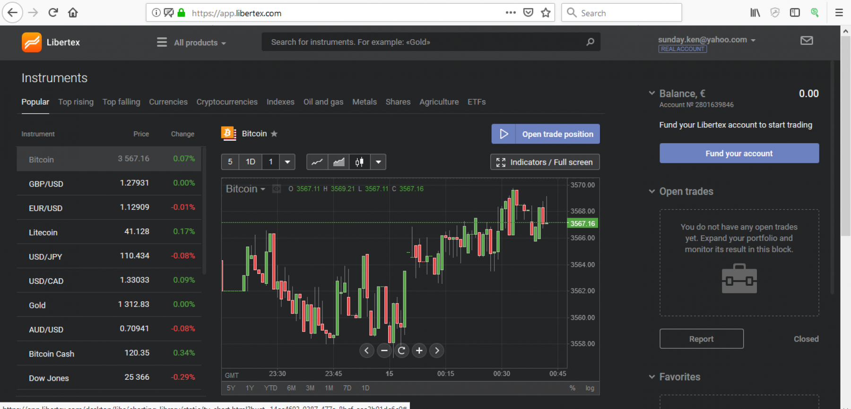851x409 pixels.
Task: Open account email dropdown
Action: click(707, 40)
